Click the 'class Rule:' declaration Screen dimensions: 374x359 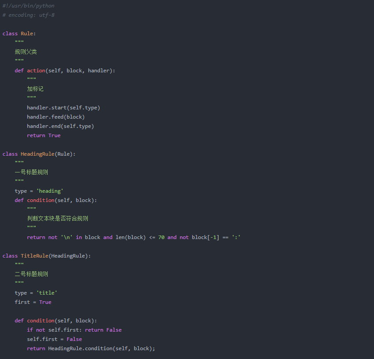point(19,34)
